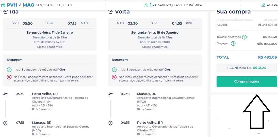The height and width of the screenshot is (137, 278).
Task: Click the passenger icon in the header
Action: [146, 5]
